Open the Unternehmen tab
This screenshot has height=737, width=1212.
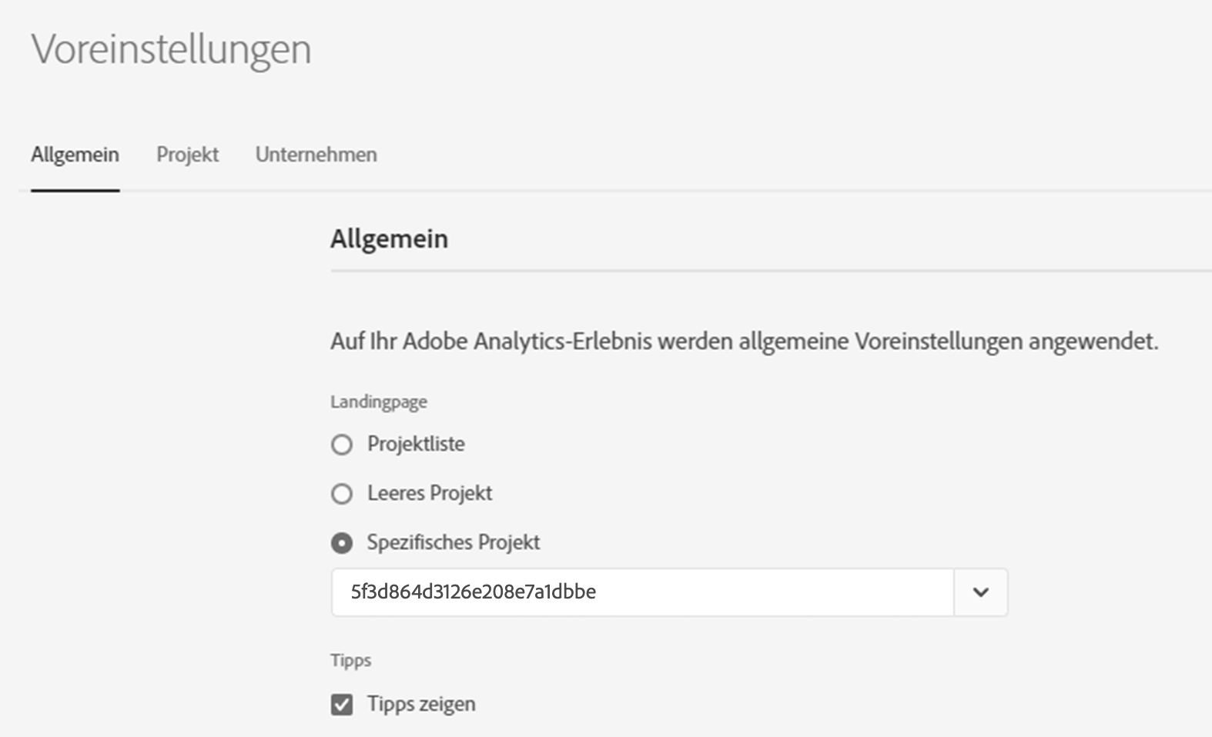(x=316, y=155)
